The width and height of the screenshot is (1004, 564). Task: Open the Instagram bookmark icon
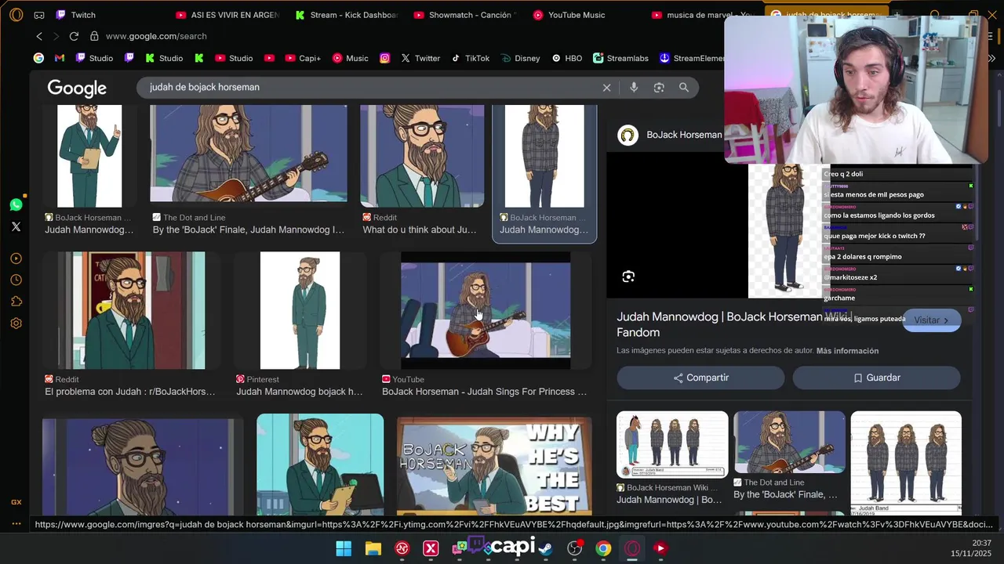coord(385,58)
